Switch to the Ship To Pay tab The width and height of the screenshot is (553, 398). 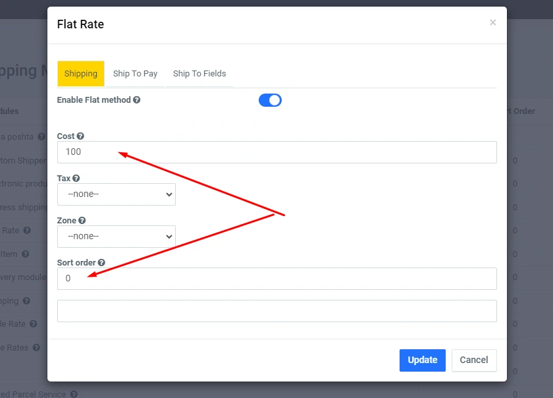click(135, 74)
